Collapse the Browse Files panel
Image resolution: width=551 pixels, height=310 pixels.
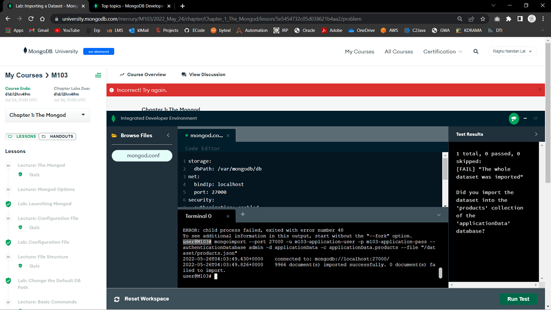pos(168,136)
